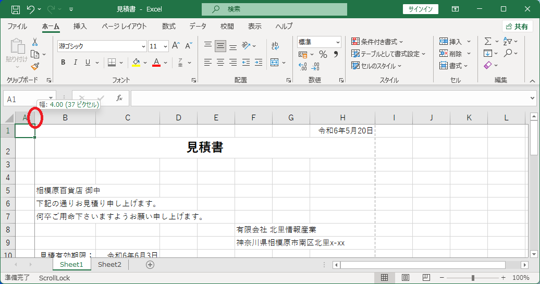Increase decimal places
540x284 pixels.
click(303, 66)
